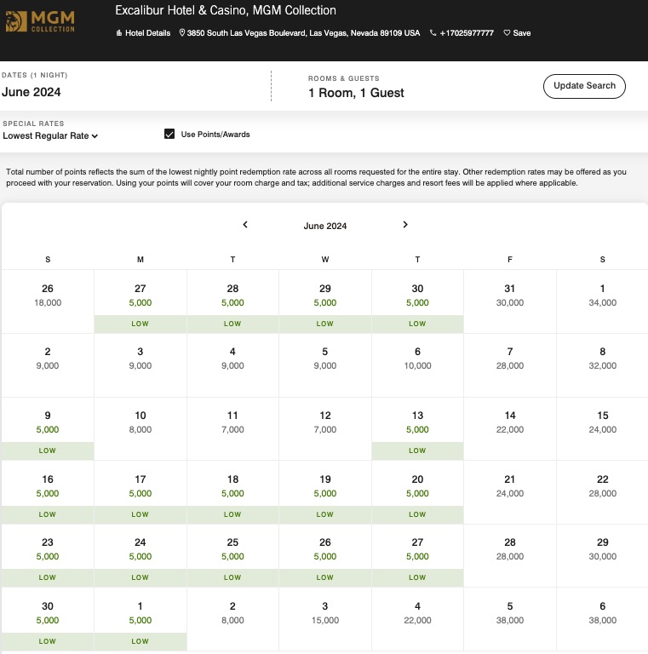Screen dimensions: 648x654
Task: Go to next month arrow
Action: [x=405, y=225]
